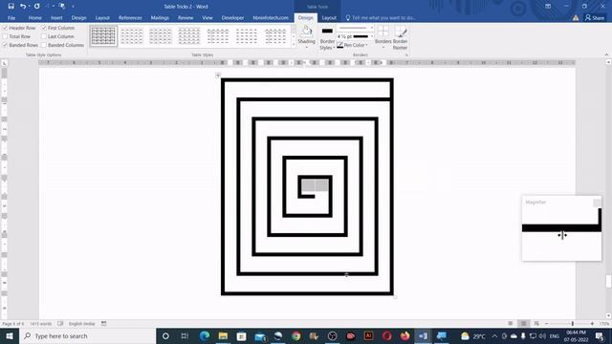This screenshot has height=344, width=612.
Task: Enable the Total Row checkbox
Action: coord(5,36)
